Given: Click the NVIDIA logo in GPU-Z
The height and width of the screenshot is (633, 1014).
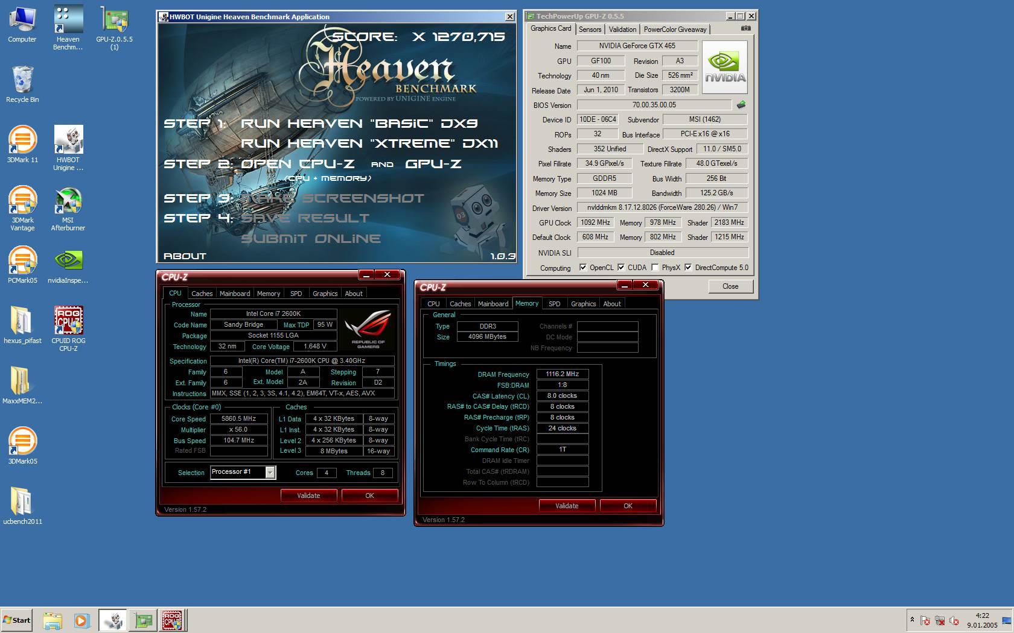Looking at the screenshot, I should point(725,67).
